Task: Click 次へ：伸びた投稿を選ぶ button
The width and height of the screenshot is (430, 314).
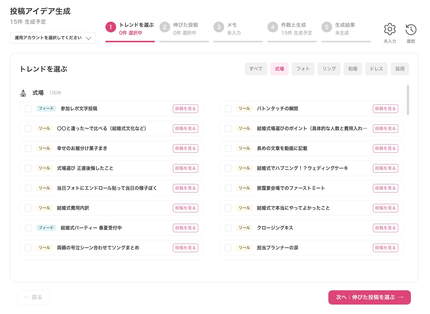Action: (370, 297)
